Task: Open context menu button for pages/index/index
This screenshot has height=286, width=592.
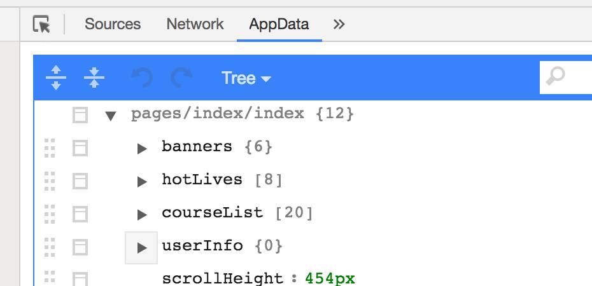Action: coord(80,115)
